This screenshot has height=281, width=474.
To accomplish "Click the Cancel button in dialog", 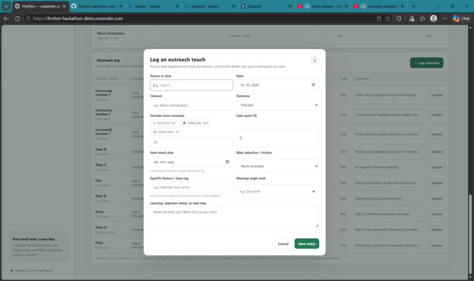I will point(283,243).
